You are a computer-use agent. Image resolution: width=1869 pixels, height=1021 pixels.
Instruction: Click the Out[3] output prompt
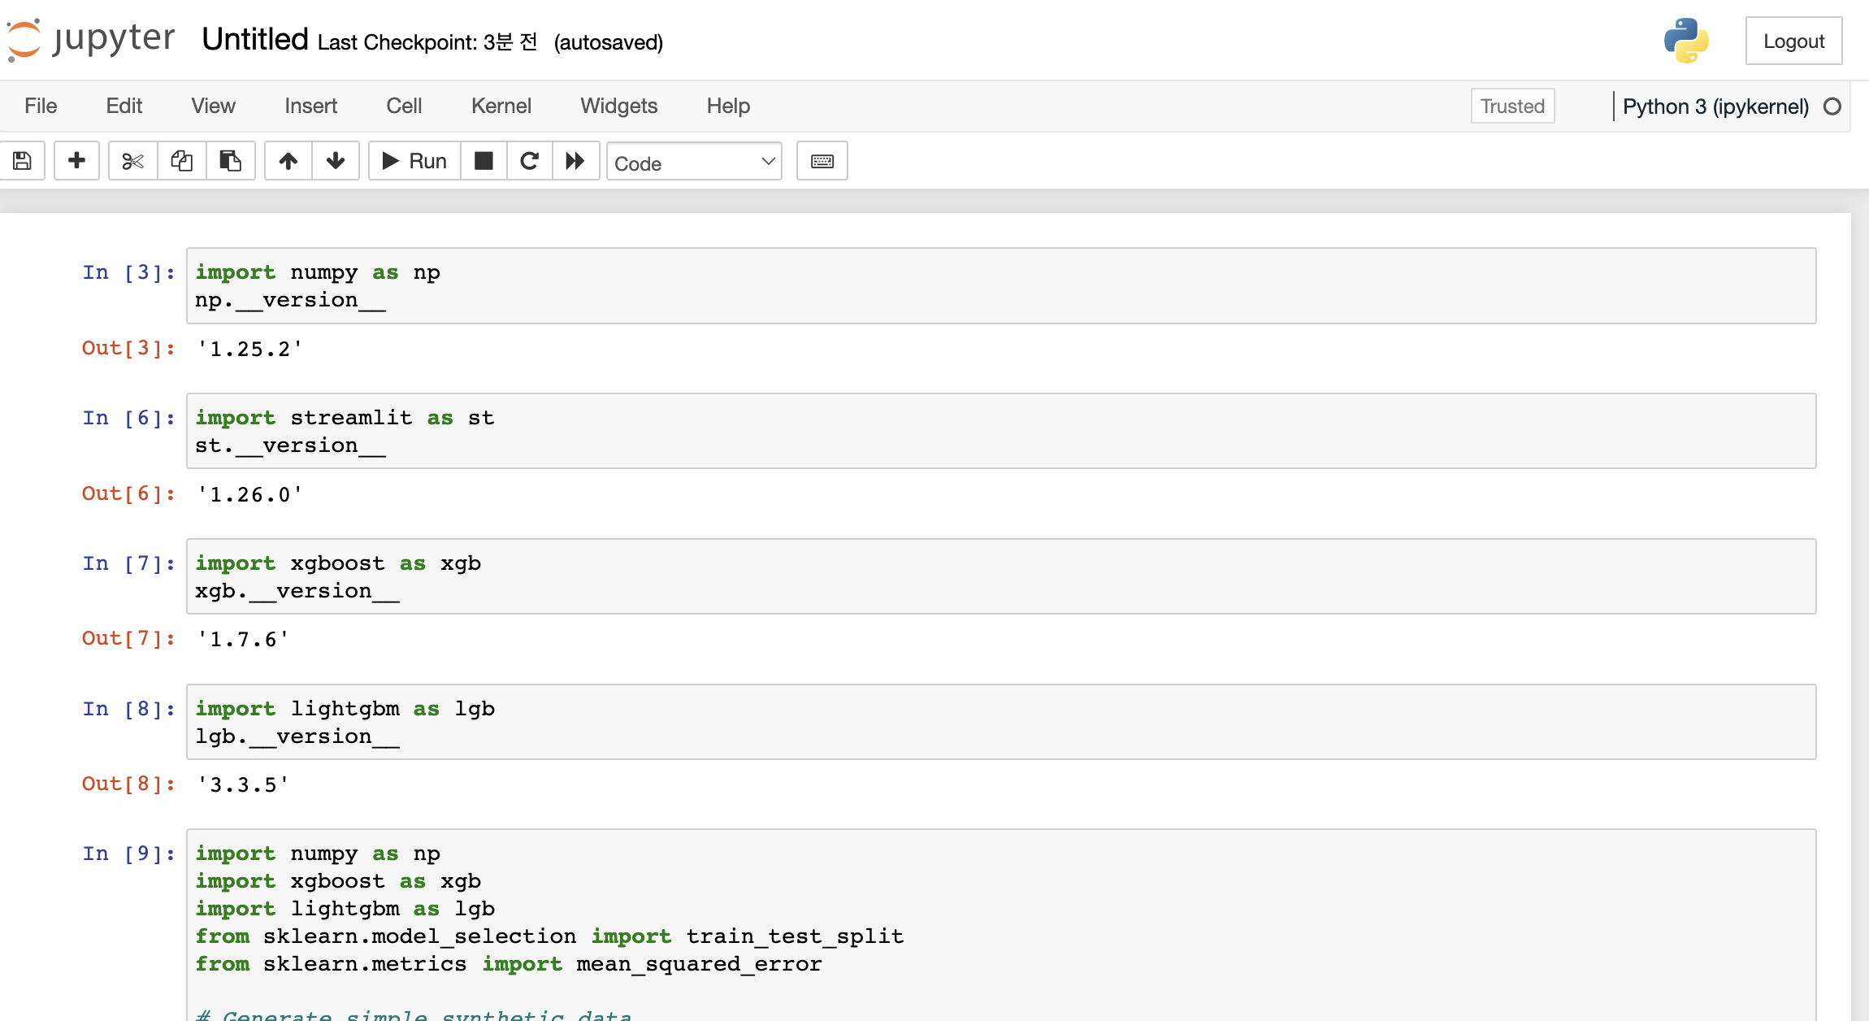129,348
